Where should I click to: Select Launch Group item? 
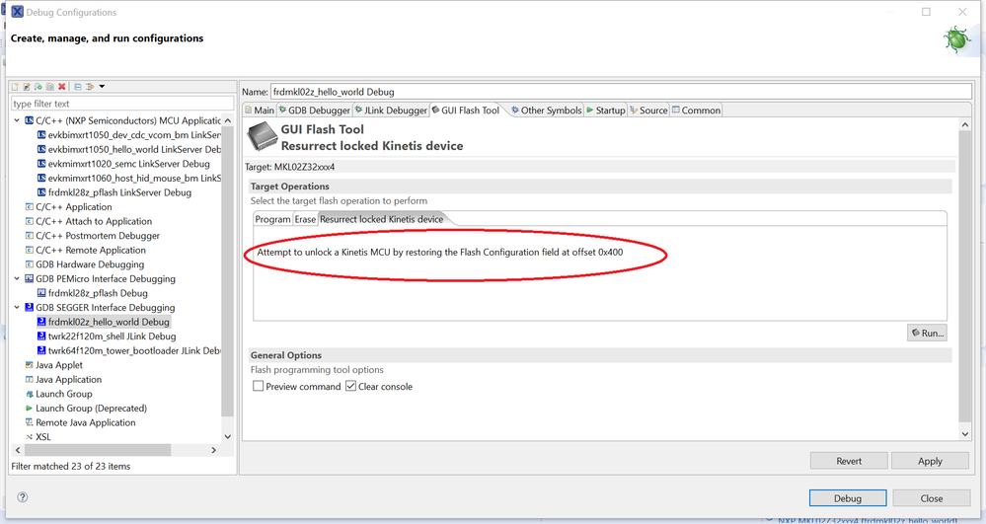58,395
